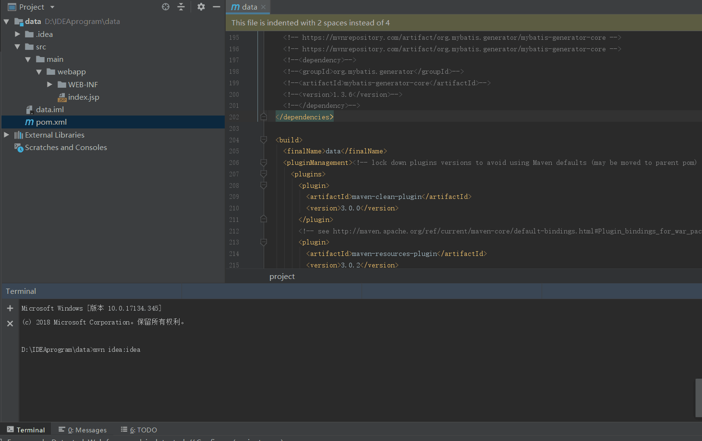
Task: Toggle fold marker at line 211
Action: [264, 220]
